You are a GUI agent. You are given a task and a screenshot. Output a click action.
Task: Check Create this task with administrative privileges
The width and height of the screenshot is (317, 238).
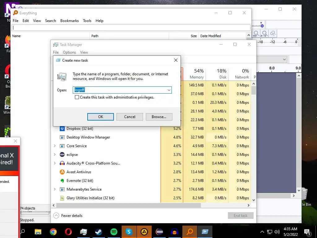[77, 97]
